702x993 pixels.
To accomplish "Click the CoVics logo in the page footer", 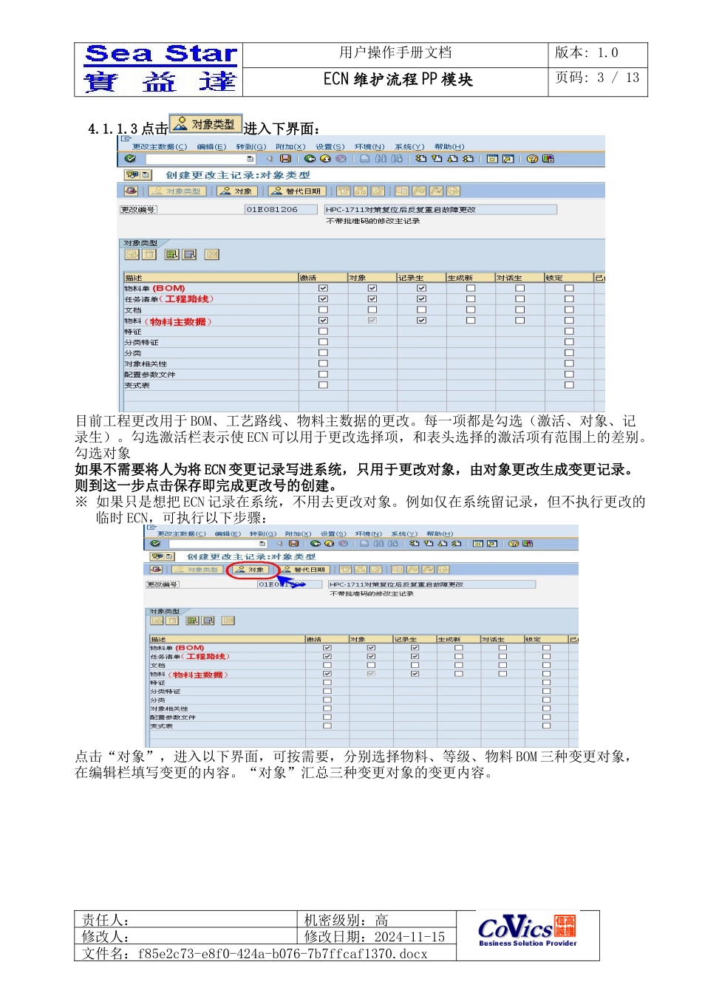I will point(528,931).
